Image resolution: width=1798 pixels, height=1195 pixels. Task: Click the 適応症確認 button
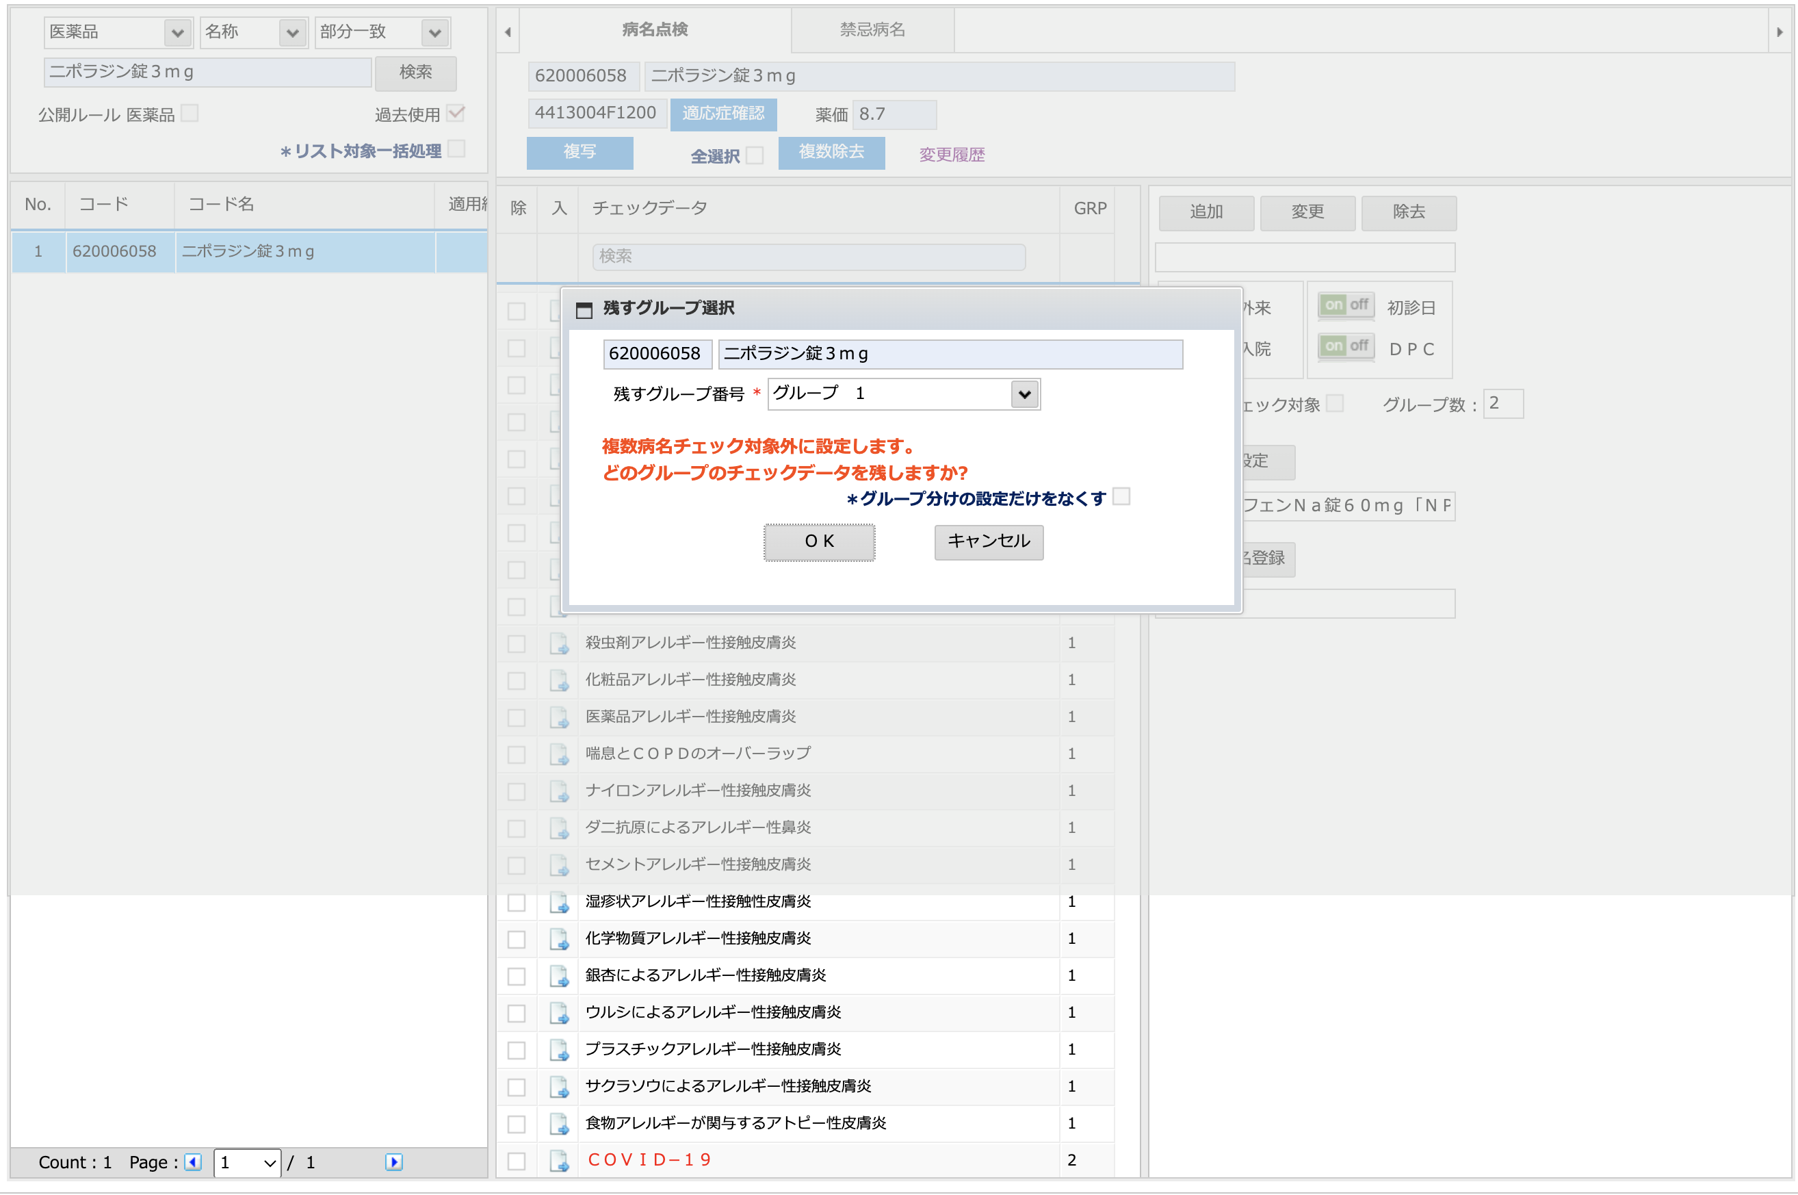coord(723,114)
